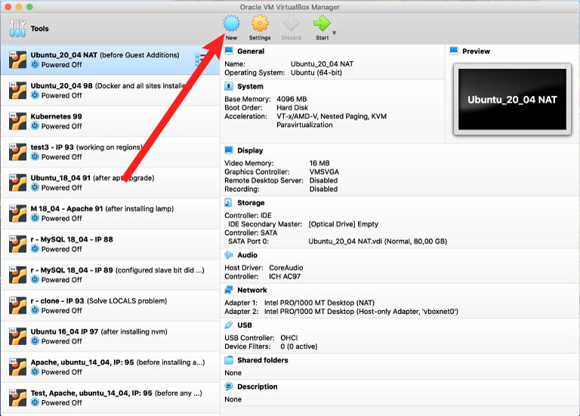
Task: Start the selected virtual machine
Action: click(322, 28)
